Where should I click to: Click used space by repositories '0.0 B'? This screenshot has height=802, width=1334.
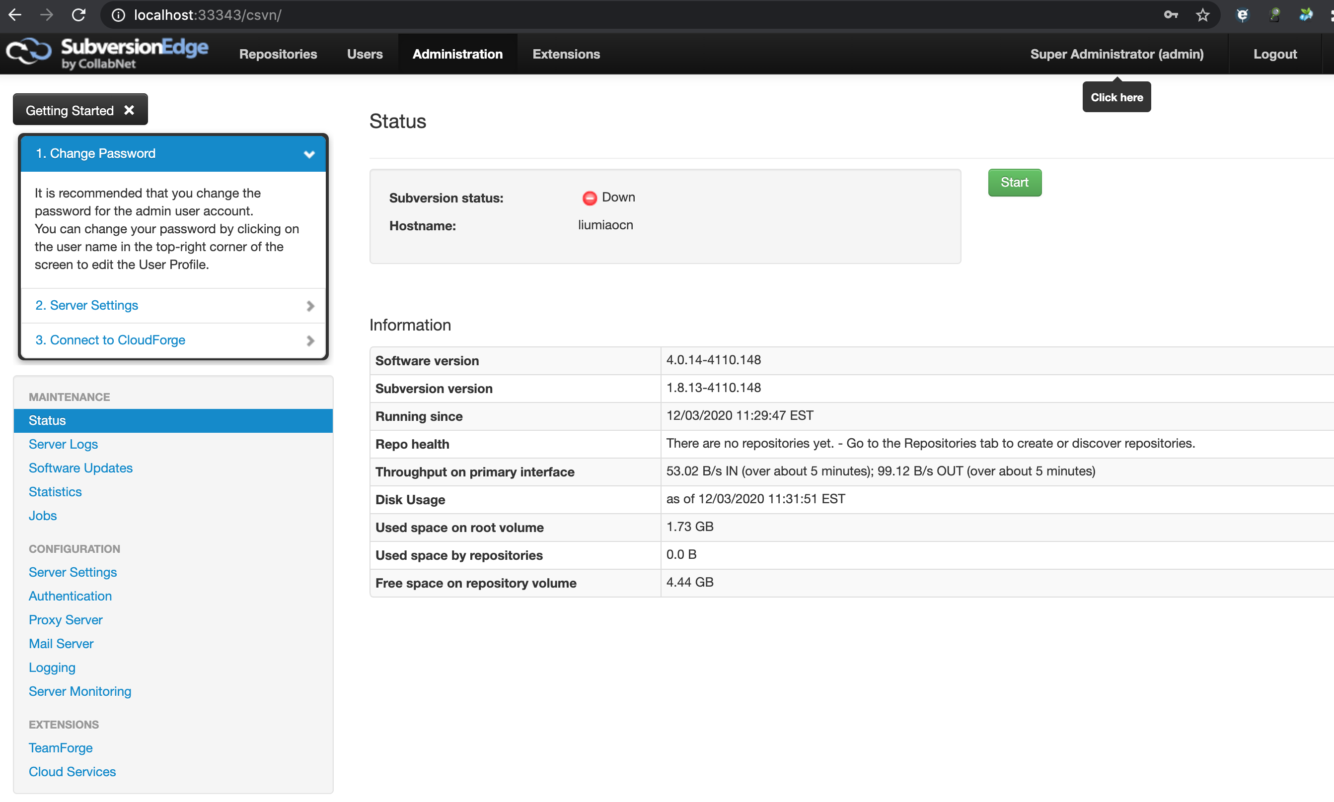point(681,554)
